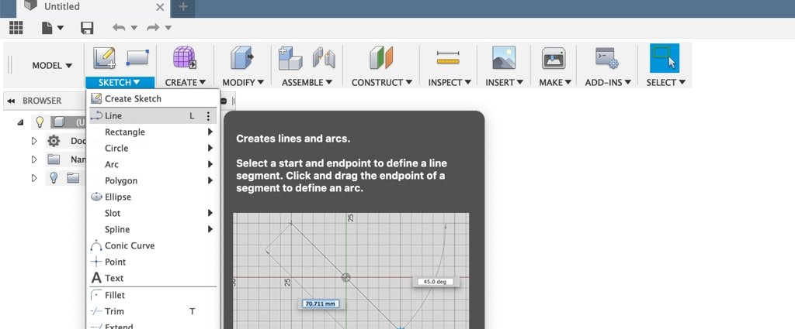
Task: Open the CONSTRUCT menu
Action: tap(382, 82)
